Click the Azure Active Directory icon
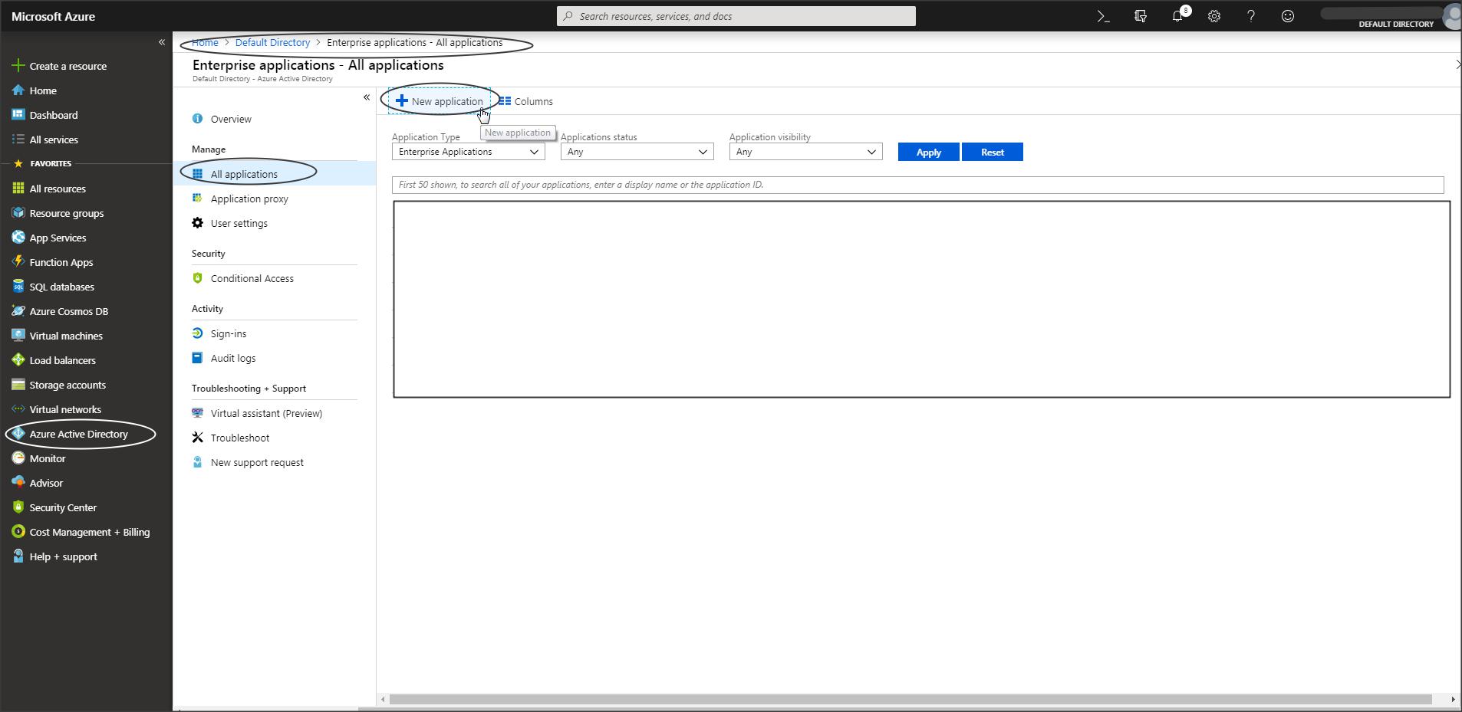Screen dimensions: 1462x712 18,434
